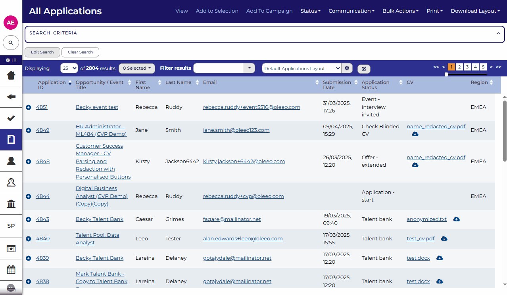Download CV for application 4849
507x295 pixels.
tap(415, 134)
